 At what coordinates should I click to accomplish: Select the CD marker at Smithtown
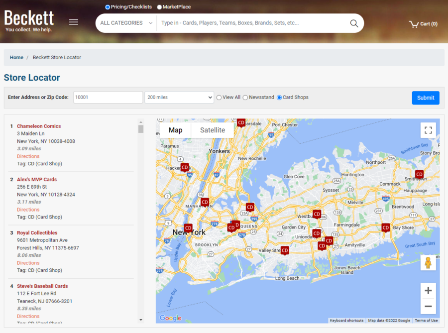419,174
